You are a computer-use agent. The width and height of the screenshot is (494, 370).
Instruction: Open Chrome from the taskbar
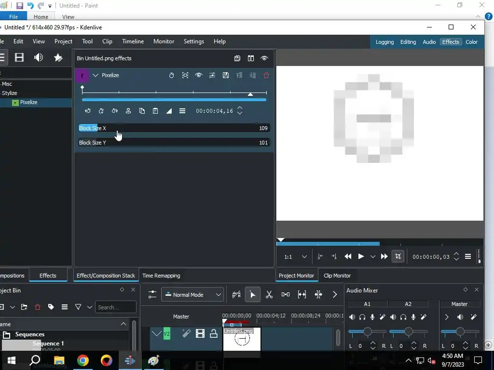click(83, 360)
